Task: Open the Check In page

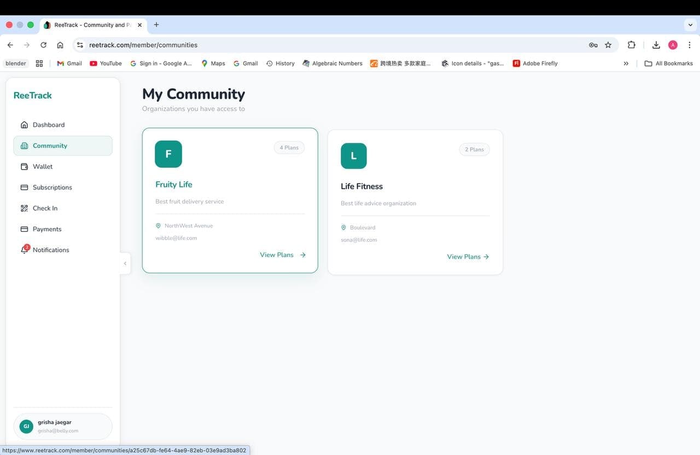Action: [45, 208]
